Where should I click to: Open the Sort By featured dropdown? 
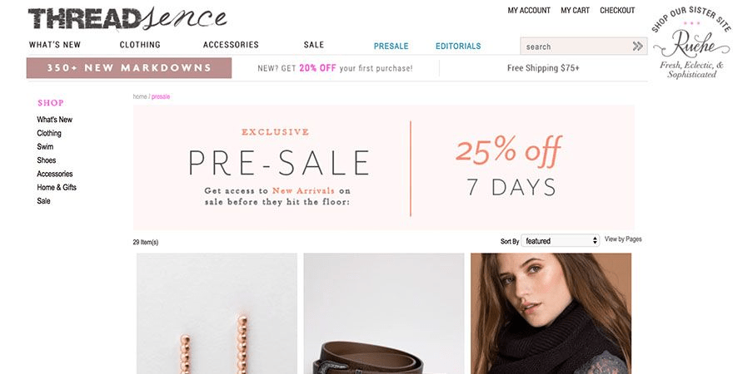(560, 241)
